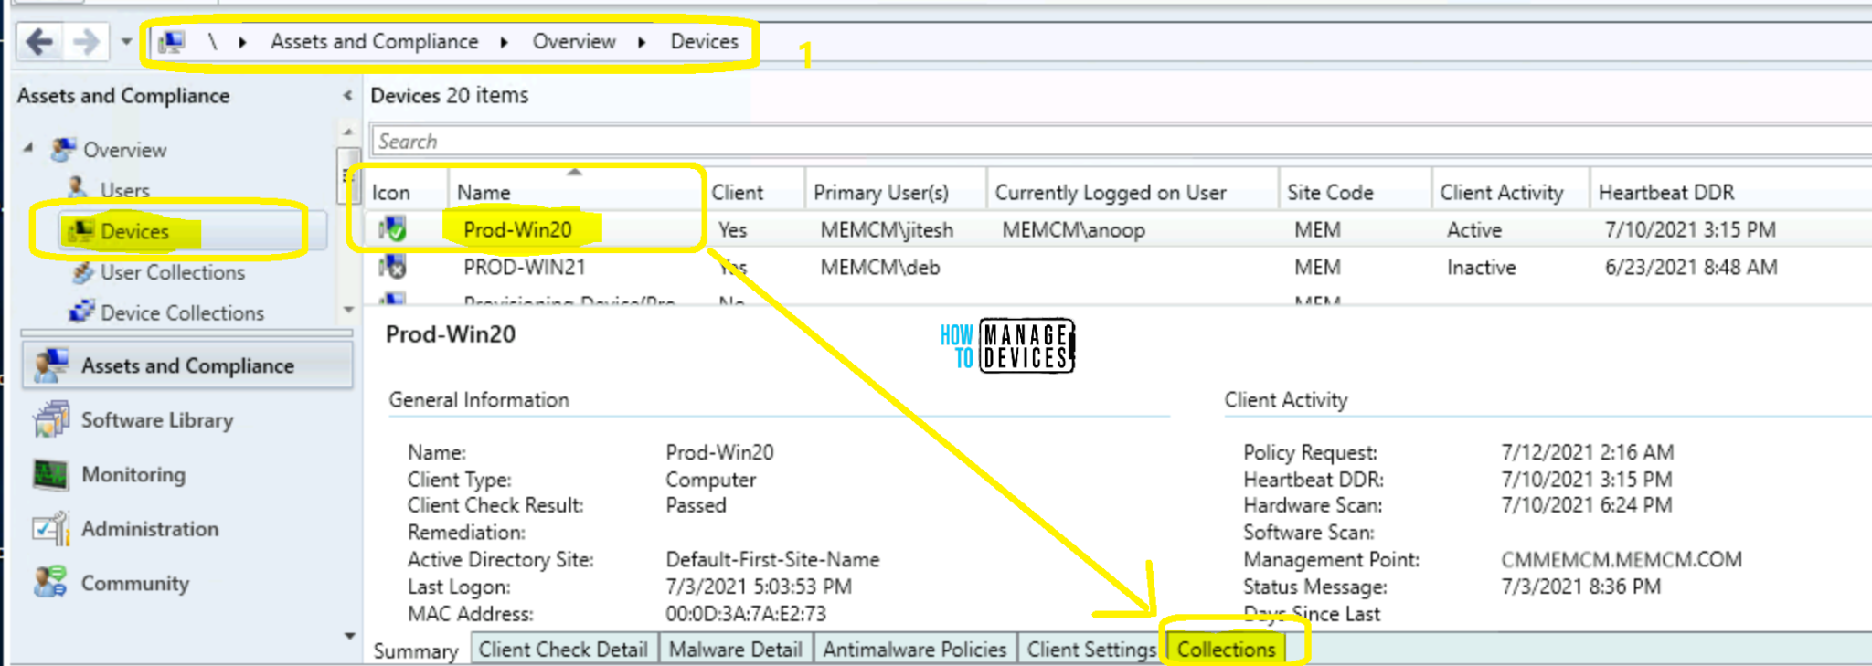Open navigation history dropdown arrow
The width and height of the screenshot is (1872, 666).
pyautogui.click(x=126, y=42)
